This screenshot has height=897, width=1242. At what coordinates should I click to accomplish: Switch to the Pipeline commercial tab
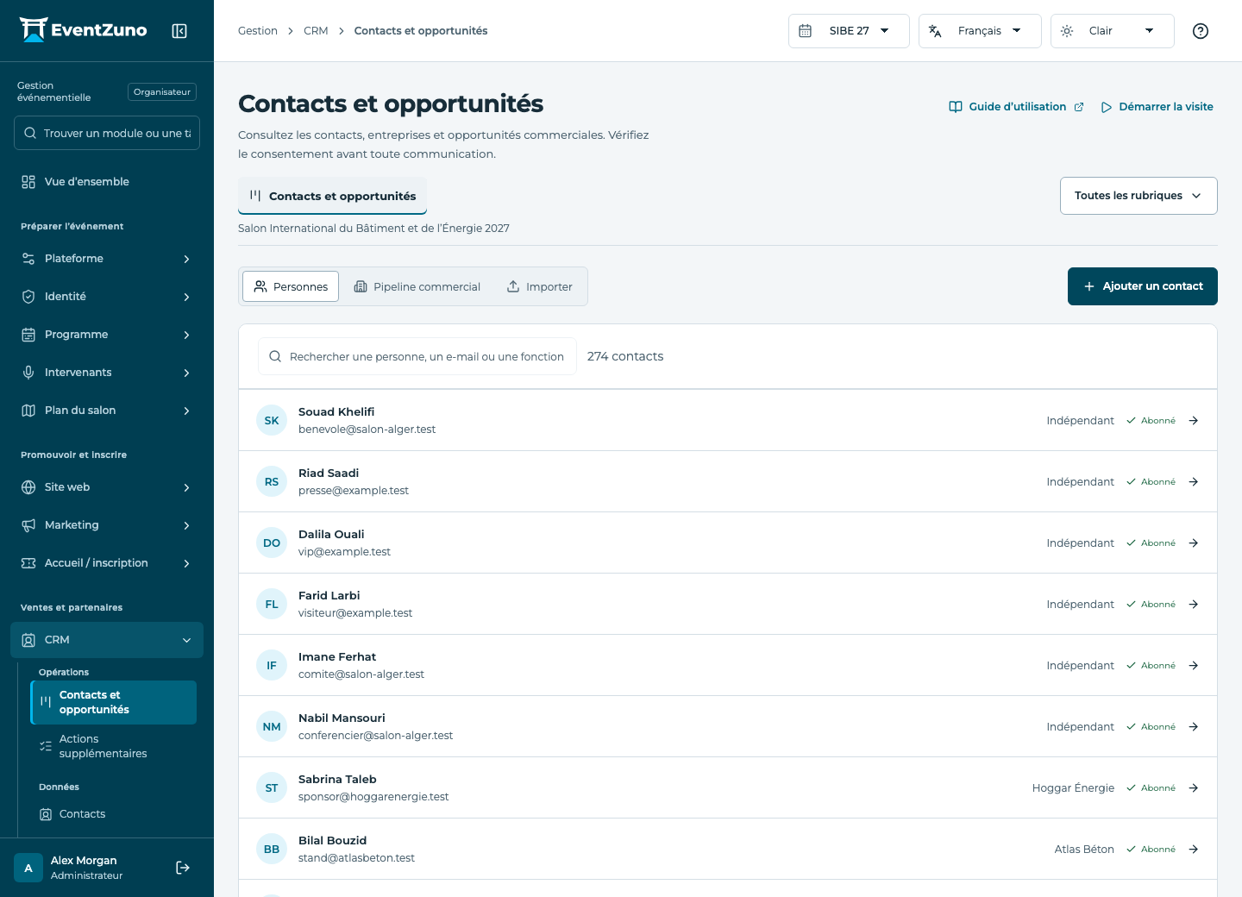(417, 286)
